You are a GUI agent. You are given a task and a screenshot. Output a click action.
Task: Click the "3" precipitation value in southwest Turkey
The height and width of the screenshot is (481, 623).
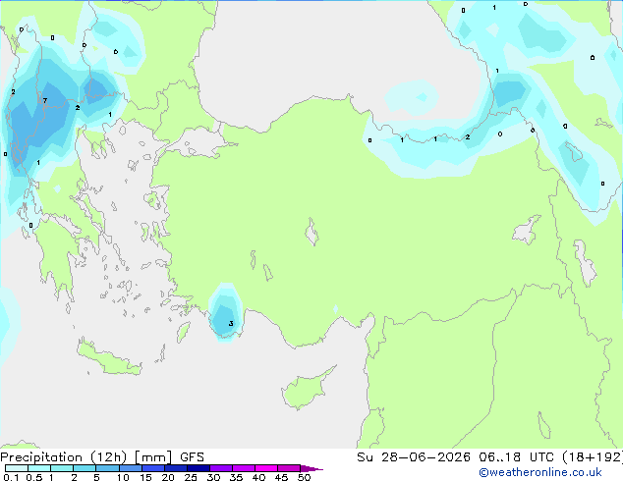pyautogui.click(x=231, y=323)
